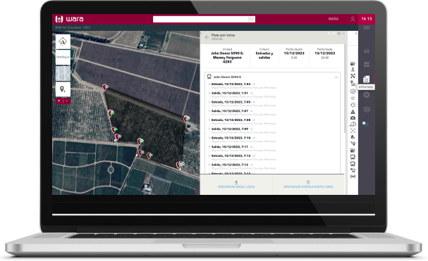Click the report panel vertical scrollbar
Screen dimensions: 428x261
(x=346, y=87)
